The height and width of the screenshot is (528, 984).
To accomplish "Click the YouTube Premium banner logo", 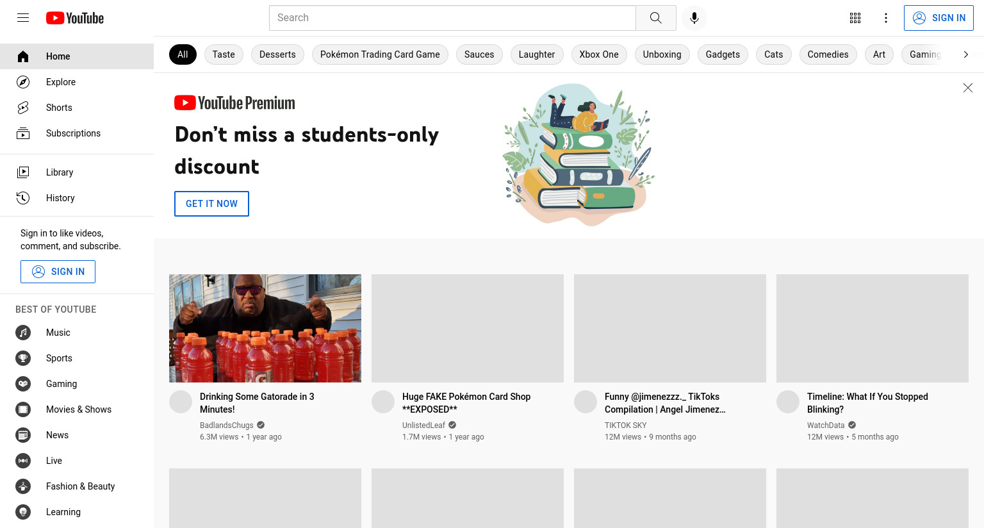I will coord(234,103).
